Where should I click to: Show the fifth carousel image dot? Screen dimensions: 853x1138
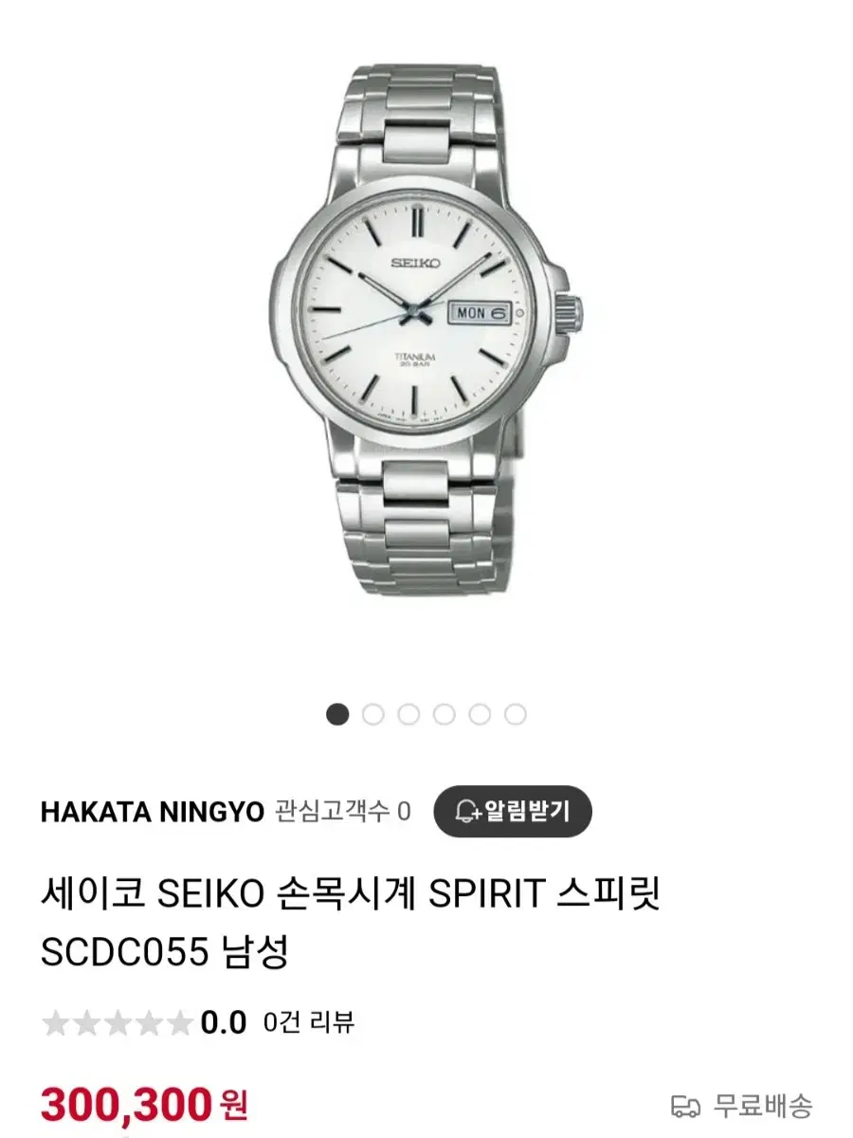click(x=480, y=714)
